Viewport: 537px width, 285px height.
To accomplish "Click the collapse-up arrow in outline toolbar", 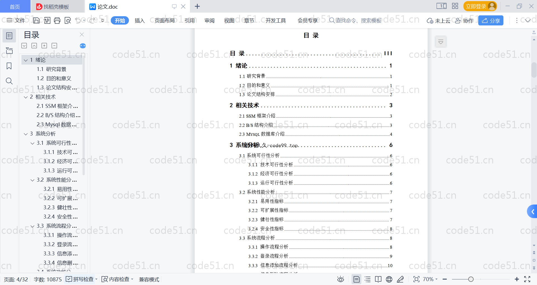I will coord(34,46).
